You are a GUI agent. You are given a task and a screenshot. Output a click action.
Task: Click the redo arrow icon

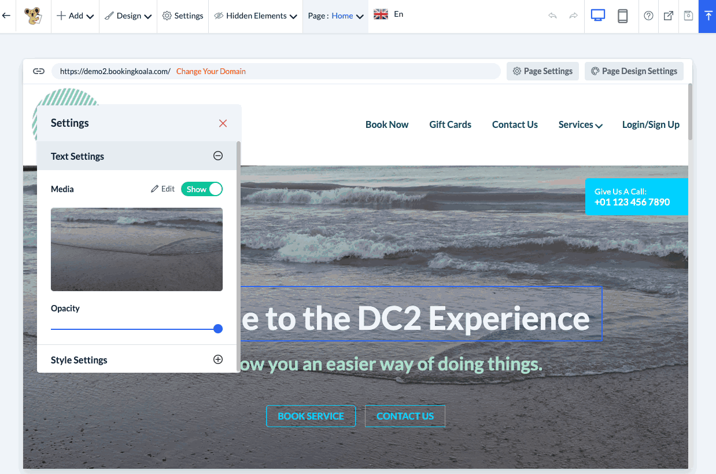point(573,16)
